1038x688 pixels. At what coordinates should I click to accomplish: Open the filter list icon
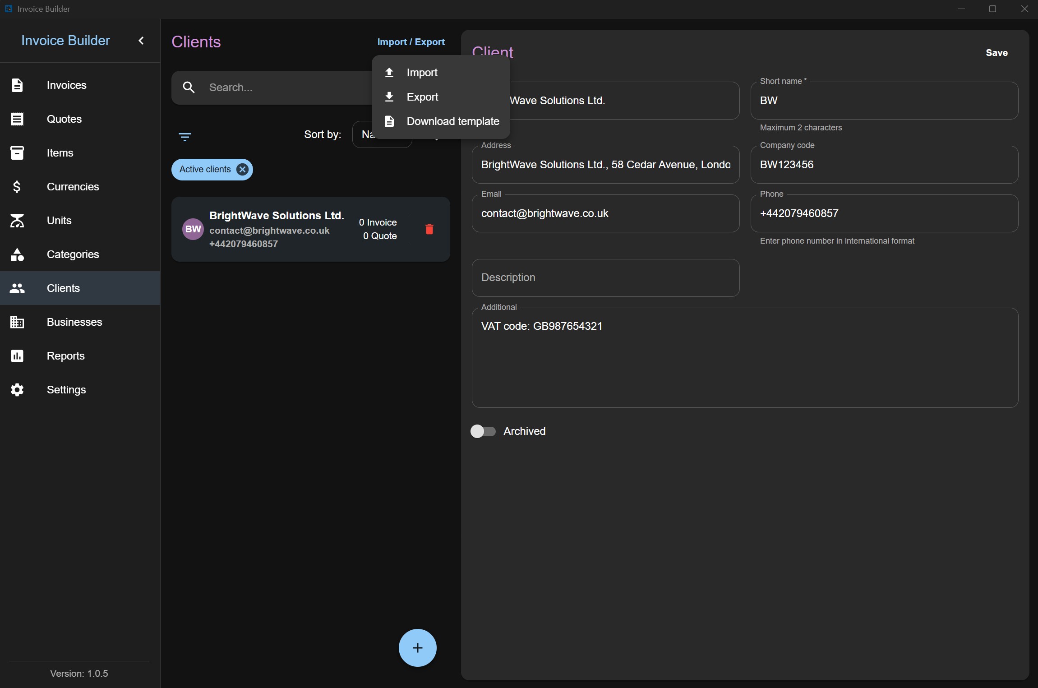(185, 137)
